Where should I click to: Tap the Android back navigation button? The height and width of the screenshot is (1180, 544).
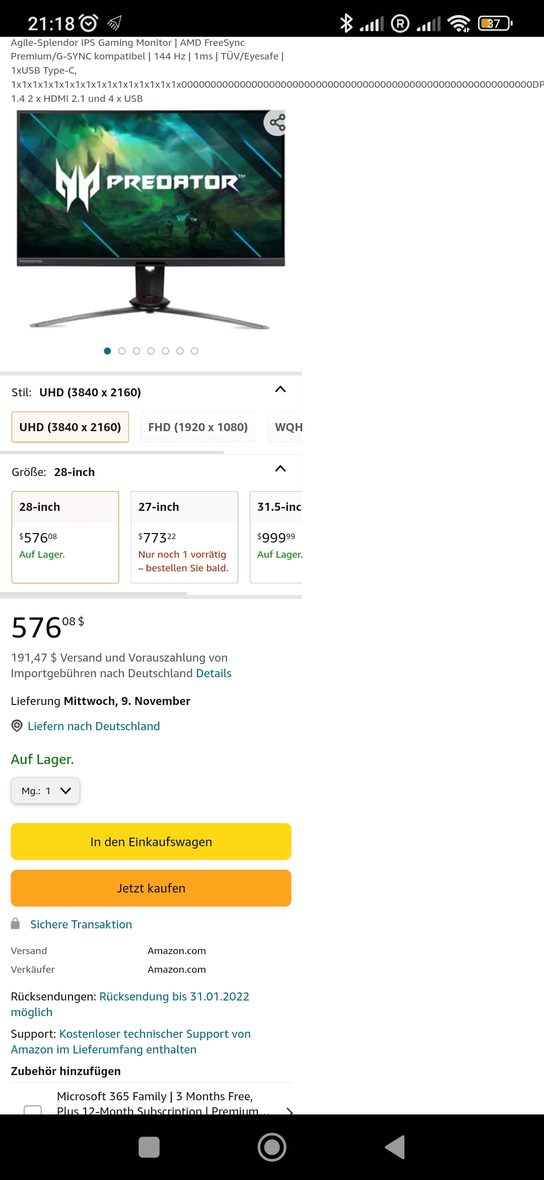coord(395,1147)
